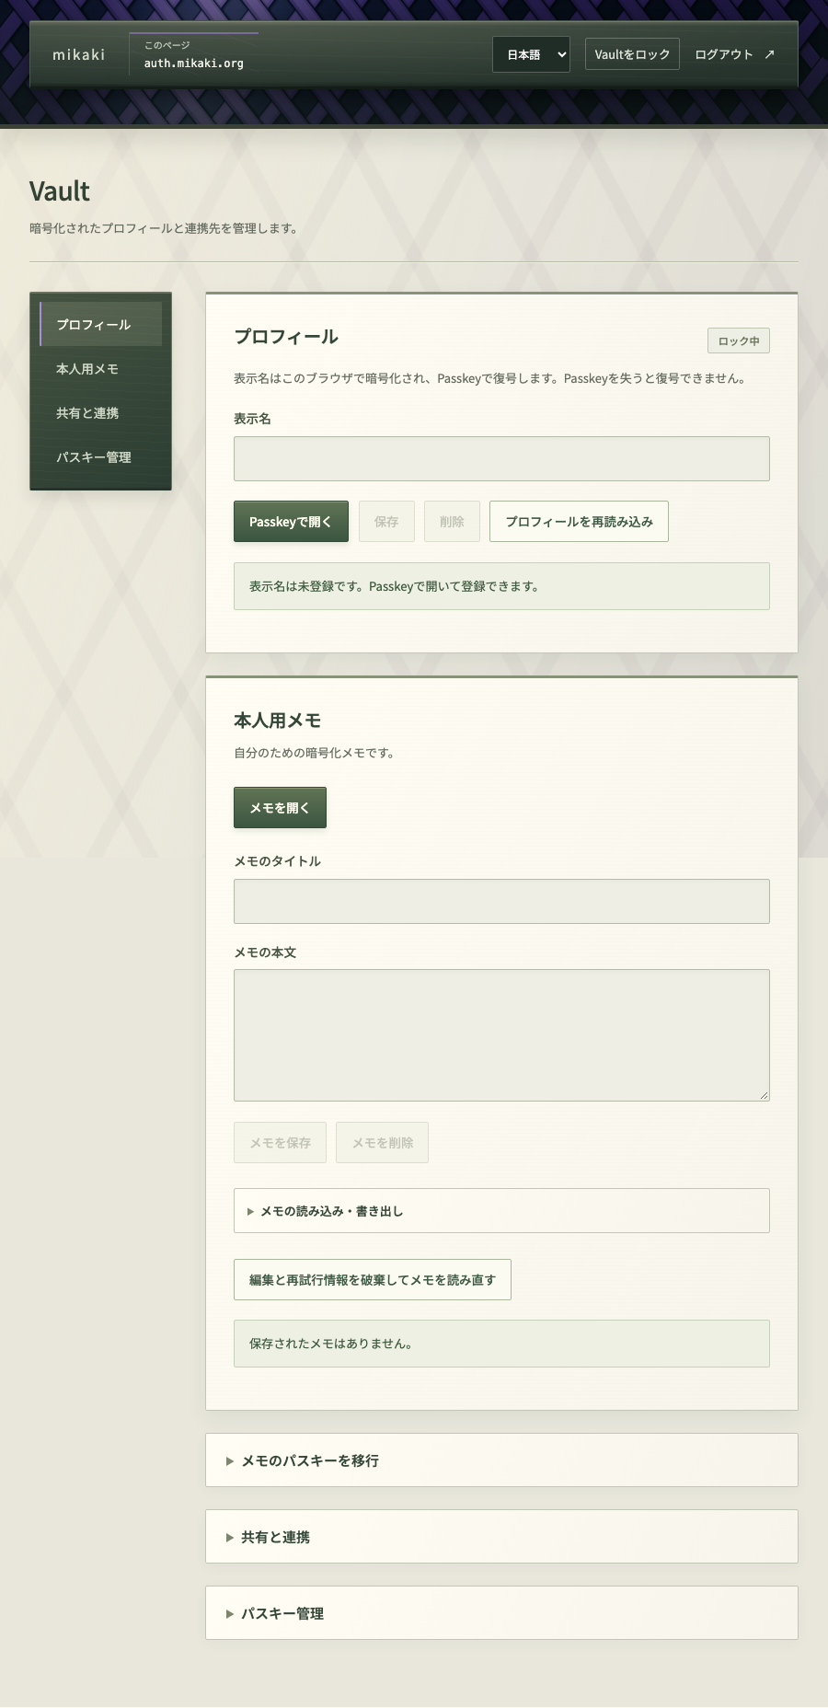Click the ログアウト link
Image resolution: width=828 pixels, height=1708 pixels.
point(723,54)
